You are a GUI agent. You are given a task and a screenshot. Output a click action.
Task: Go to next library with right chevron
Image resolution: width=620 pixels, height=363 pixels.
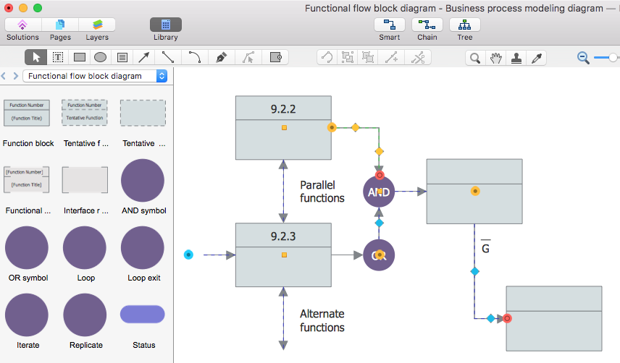(15, 76)
